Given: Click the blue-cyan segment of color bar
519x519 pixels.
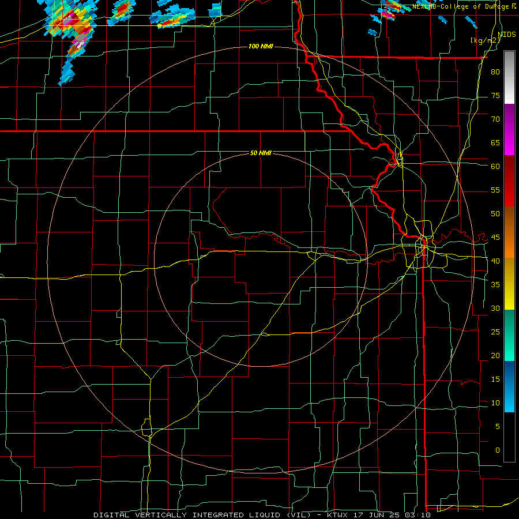Looking at the screenshot, I should [509, 386].
